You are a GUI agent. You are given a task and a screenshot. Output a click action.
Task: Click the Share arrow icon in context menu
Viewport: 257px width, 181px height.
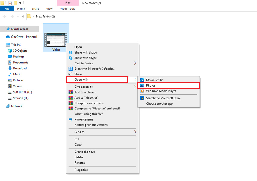(70, 74)
